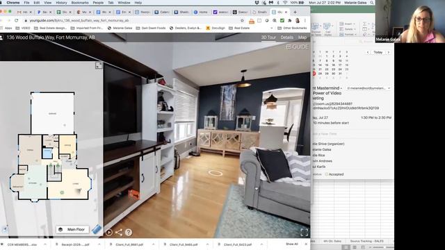Image resolution: width=445 pixels, height=250 pixels.
Task: Play the automatic 3D tour
Action: (x=109, y=233)
